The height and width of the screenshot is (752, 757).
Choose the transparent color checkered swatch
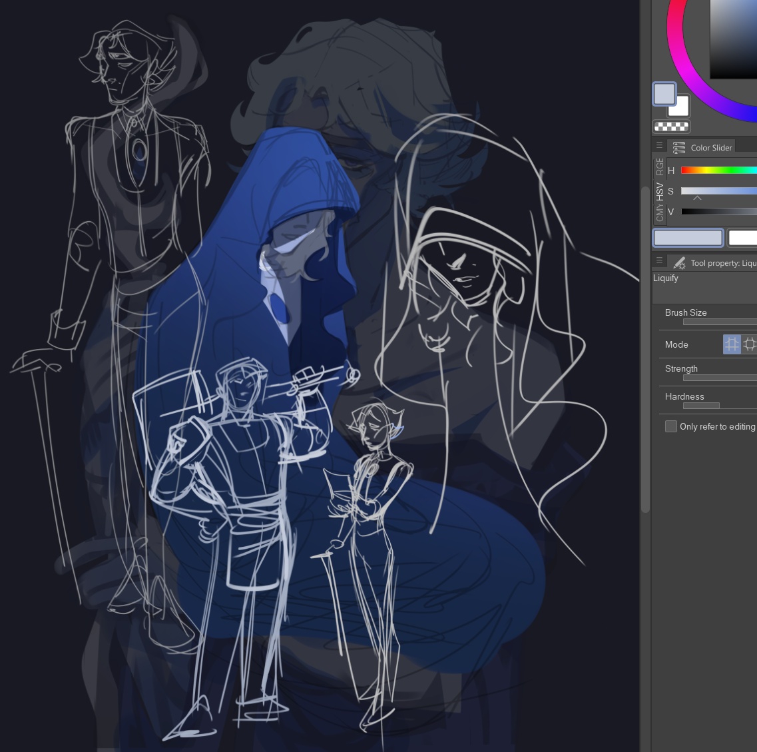[x=671, y=126]
